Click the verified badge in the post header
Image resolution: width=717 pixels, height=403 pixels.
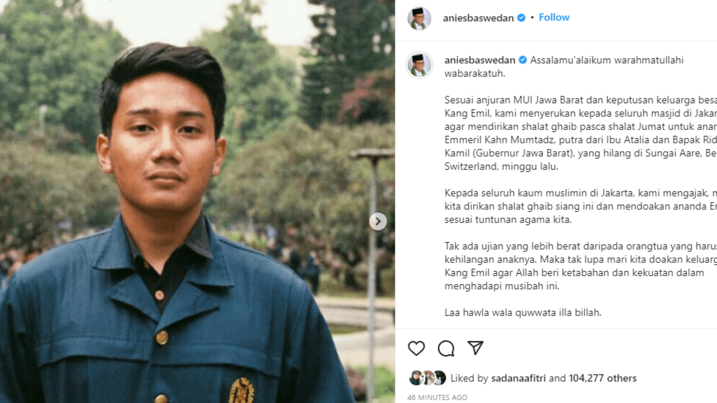click(522, 18)
